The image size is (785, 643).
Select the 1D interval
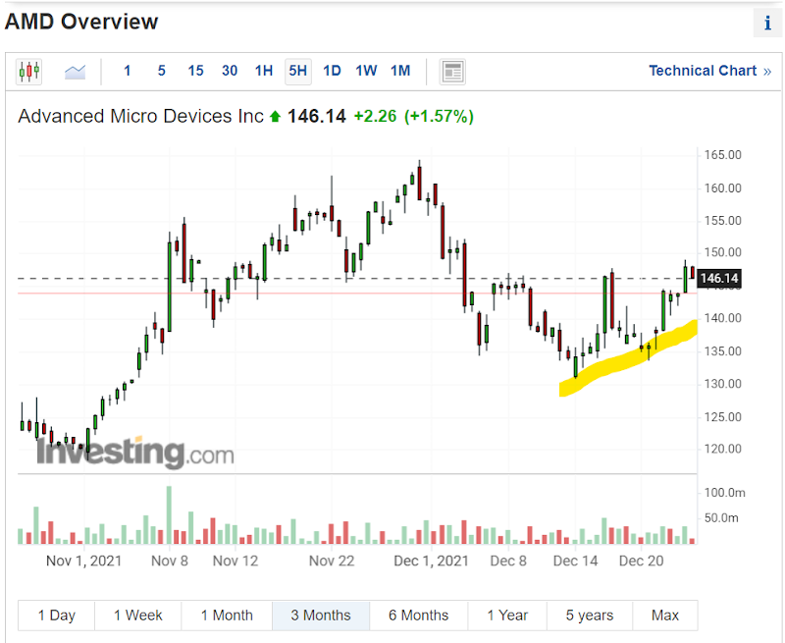(332, 71)
